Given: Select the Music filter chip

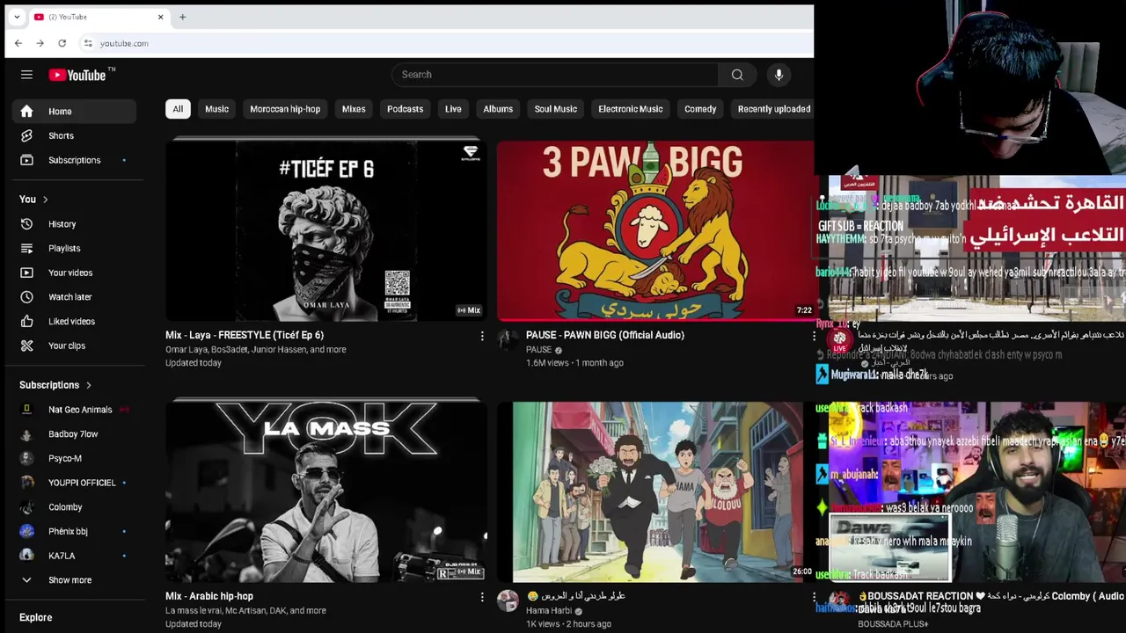Looking at the screenshot, I should click(x=216, y=109).
